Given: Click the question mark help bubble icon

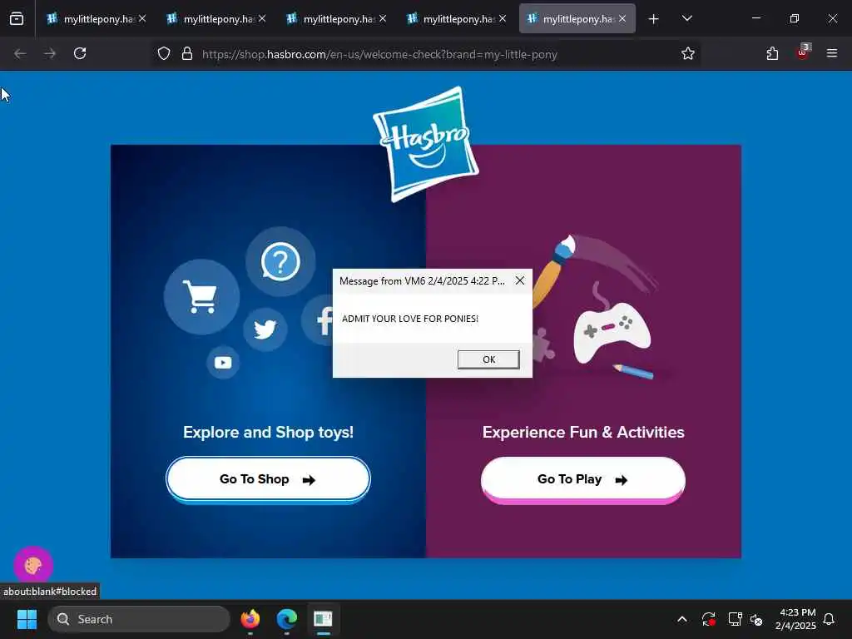Looking at the screenshot, I should tap(280, 262).
